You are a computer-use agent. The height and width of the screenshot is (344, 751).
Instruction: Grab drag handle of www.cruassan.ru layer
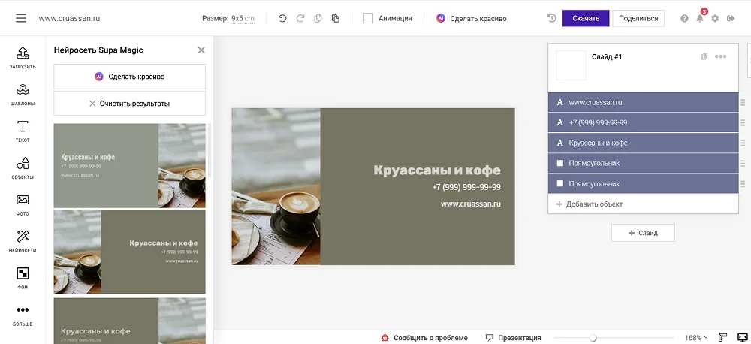pos(743,103)
